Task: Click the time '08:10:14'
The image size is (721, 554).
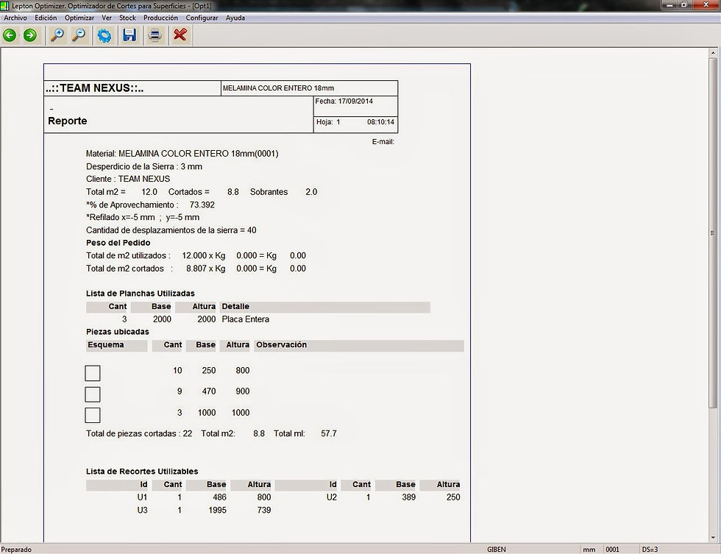Action: (x=380, y=122)
